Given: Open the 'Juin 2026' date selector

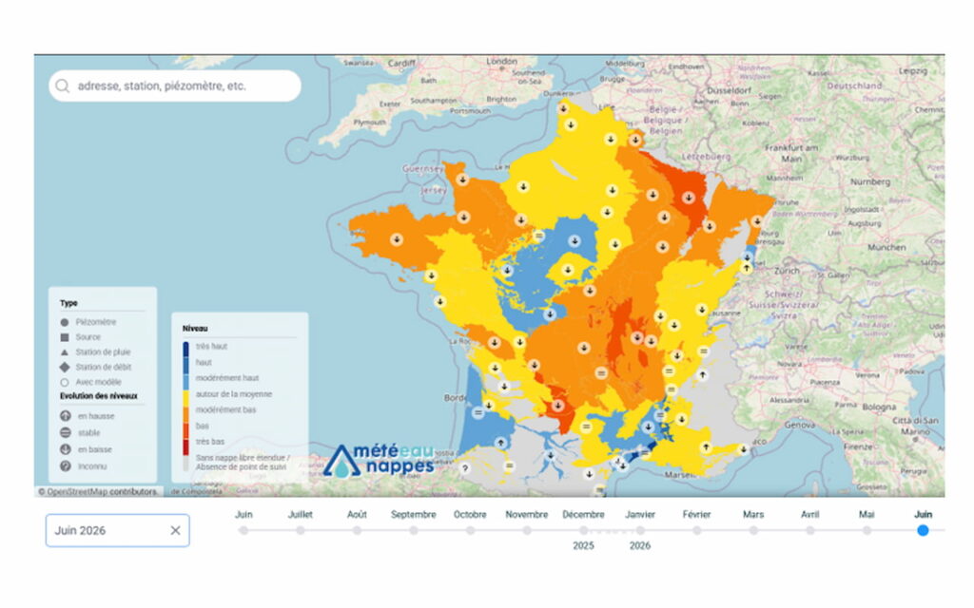Looking at the screenshot, I should [x=117, y=530].
